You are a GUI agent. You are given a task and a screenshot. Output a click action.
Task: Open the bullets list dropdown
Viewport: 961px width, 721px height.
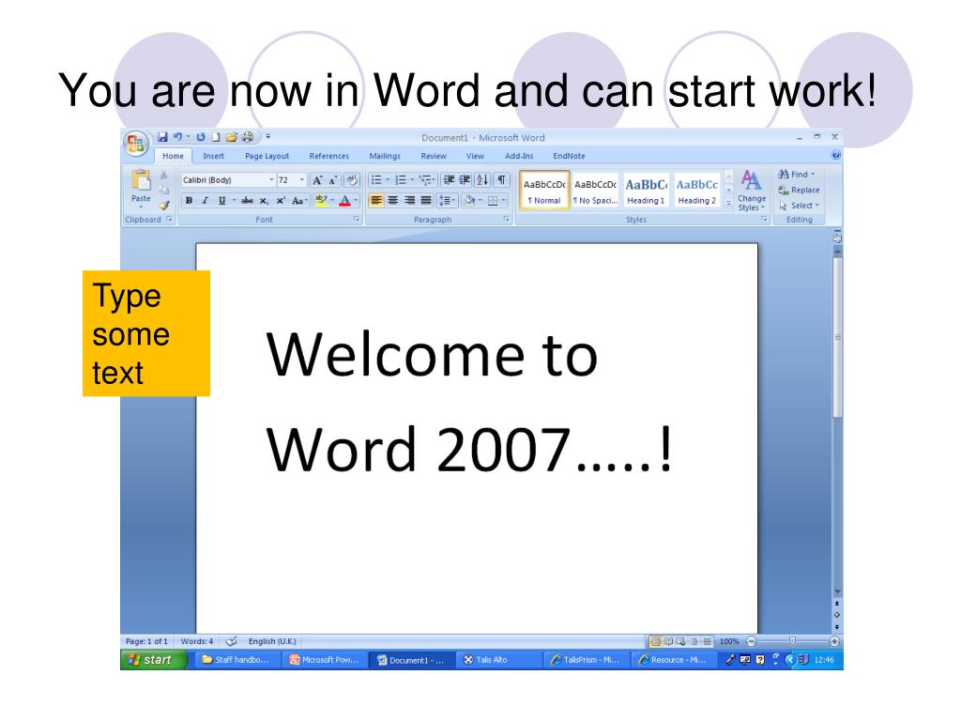[x=388, y=180]
